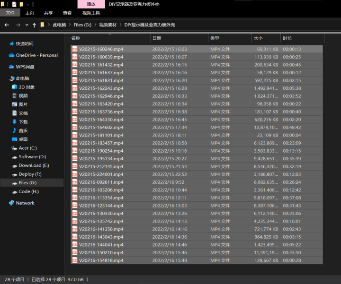Open the Acer (C:) drive icon
The height and width of the screenshot is (284, 341).
(x=14, y=148)
